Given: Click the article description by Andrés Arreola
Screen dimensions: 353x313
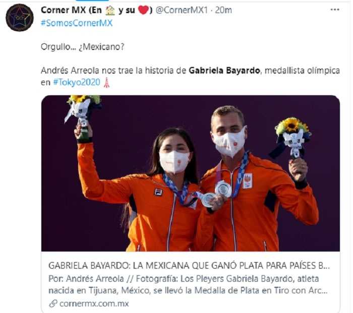Looking at the screenshot, I should coord(188,284).
